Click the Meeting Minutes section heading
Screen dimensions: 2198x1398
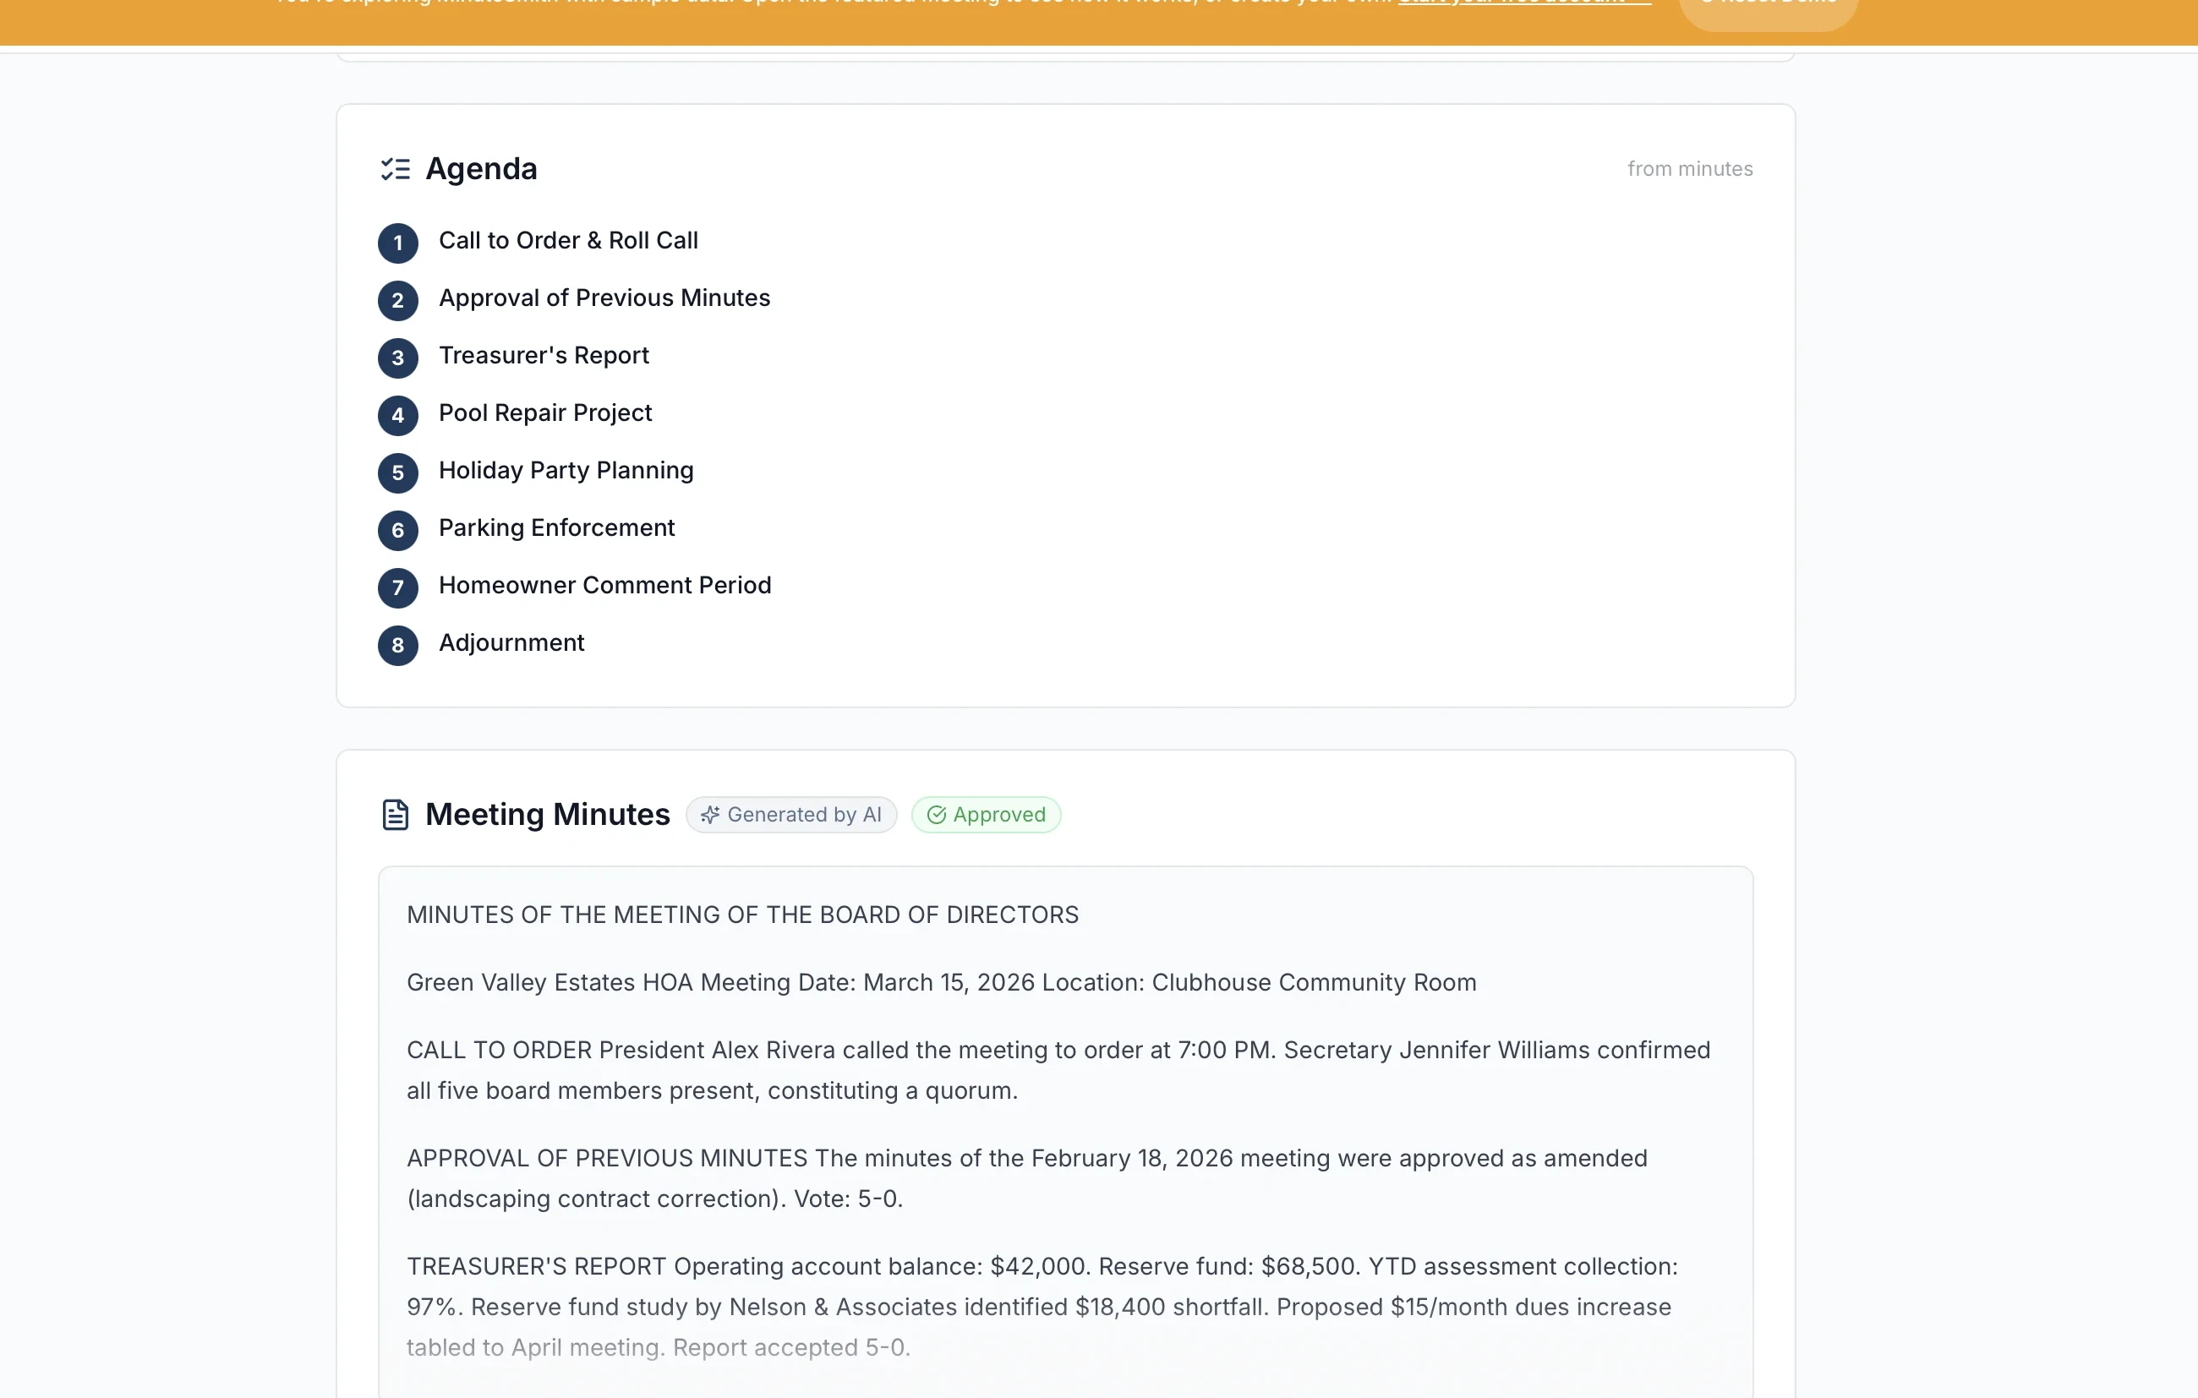click(548, 814)
